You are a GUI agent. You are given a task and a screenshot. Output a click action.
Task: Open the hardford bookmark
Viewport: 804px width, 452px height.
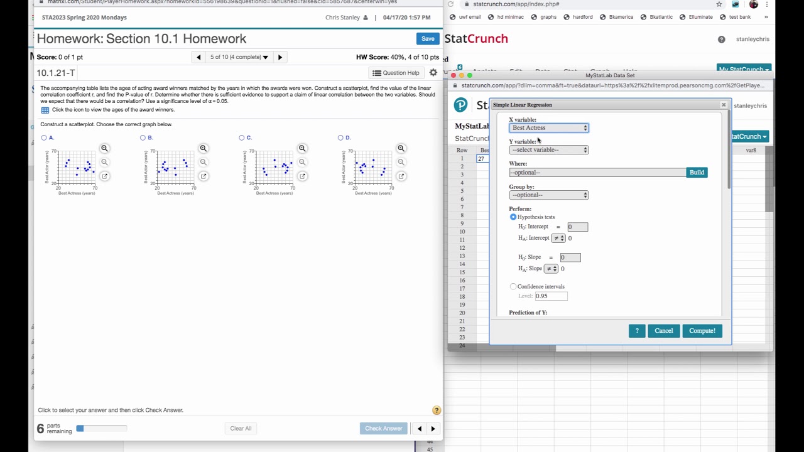579,17
